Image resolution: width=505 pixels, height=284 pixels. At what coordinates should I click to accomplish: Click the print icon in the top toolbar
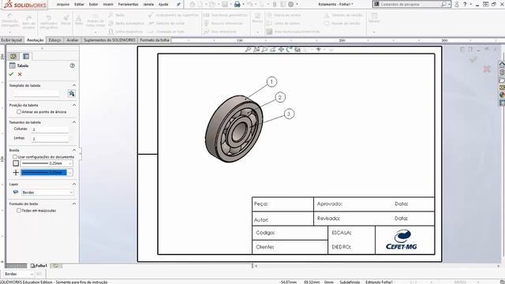(x=237, y=4)
